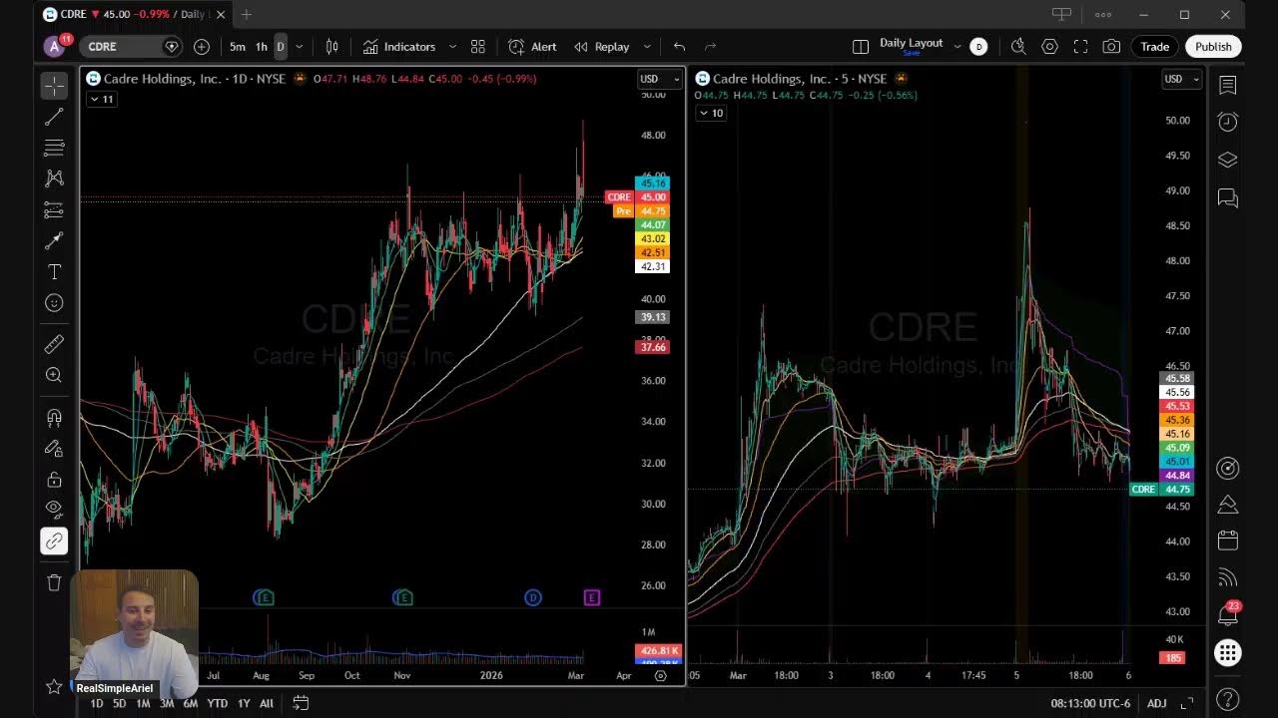Select the text annotation tool
Image resolution: width=1278 pixels, height=718 pixels.
(x=54, y=272)
